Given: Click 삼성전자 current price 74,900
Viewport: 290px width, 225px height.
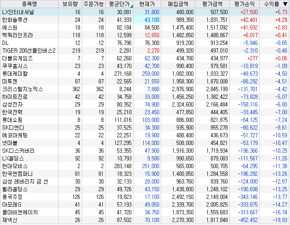Looking at the screenshot, I should (x=152, y=105).
